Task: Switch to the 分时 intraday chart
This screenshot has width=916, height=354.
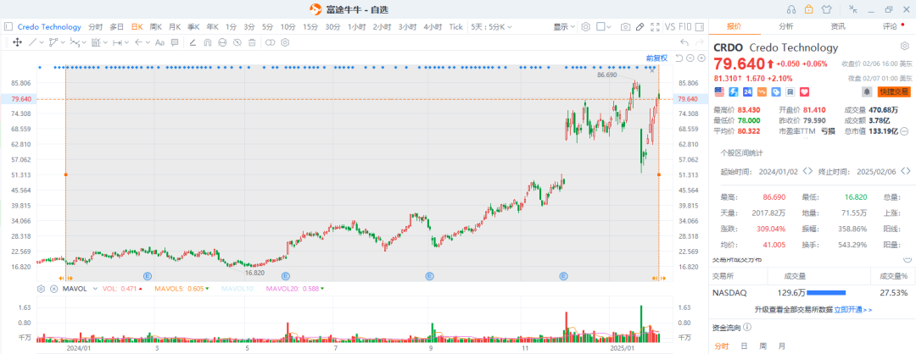Action: pos(95,27)
